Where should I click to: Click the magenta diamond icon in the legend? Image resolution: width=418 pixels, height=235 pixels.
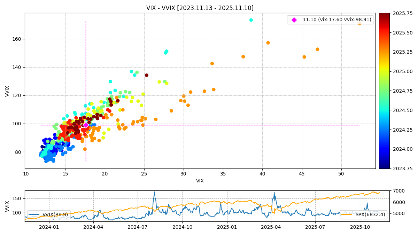point(294,20)
